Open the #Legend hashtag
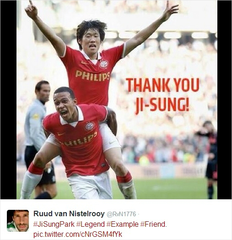 pos(91,224)
